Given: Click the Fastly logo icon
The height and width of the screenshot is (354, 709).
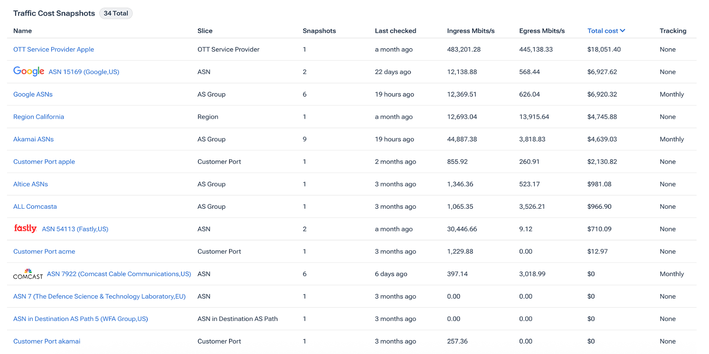Looking at the screenshot, I should click(x=25, y=228).
